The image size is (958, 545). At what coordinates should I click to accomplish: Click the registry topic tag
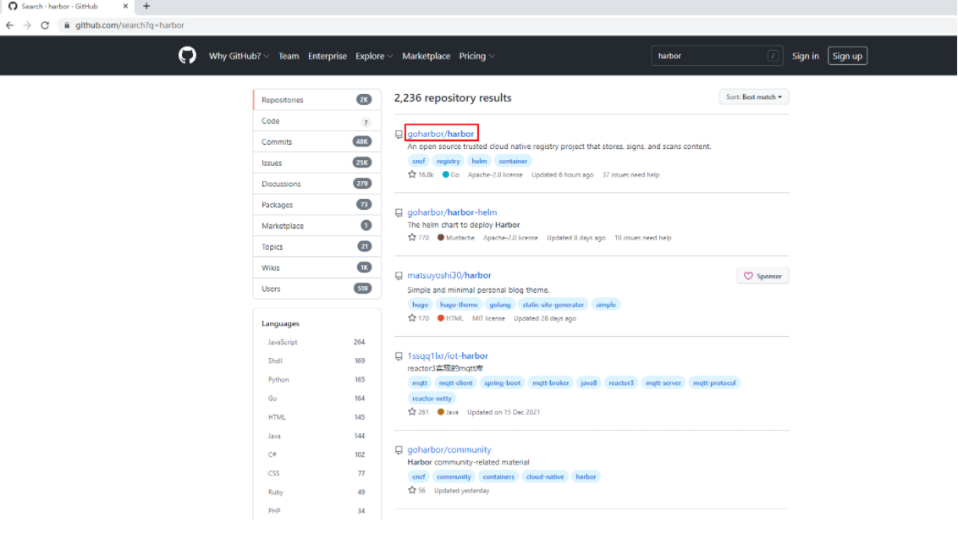448,161
